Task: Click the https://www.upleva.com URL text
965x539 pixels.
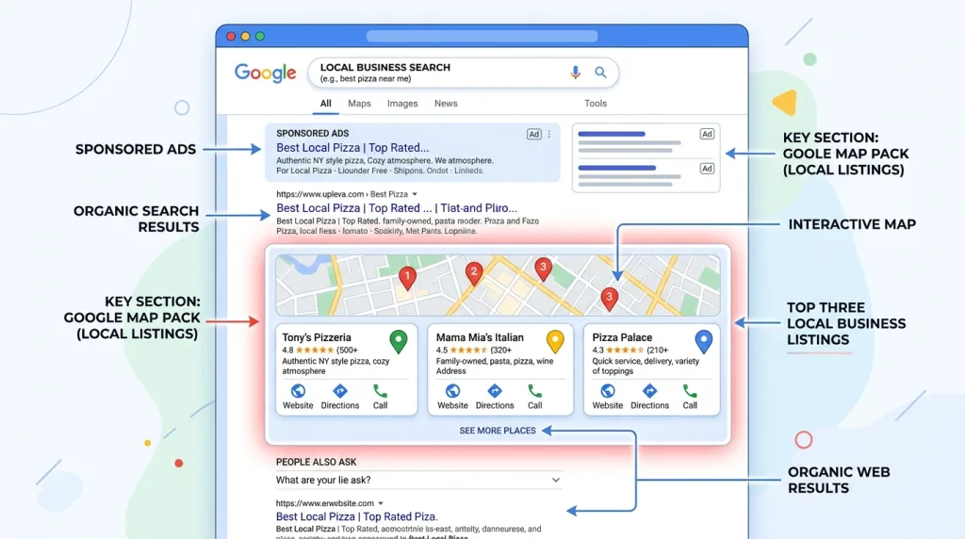Action: [x=320, y=194]
